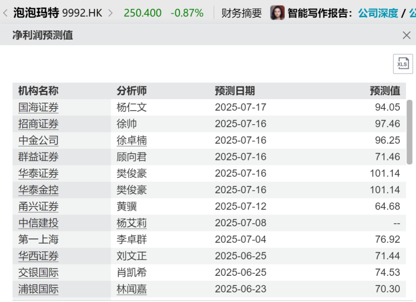Image resolution: width=416 pixels, height=302 pixels.
Task: Open 华泰证券 institution link
Action: 38,173
